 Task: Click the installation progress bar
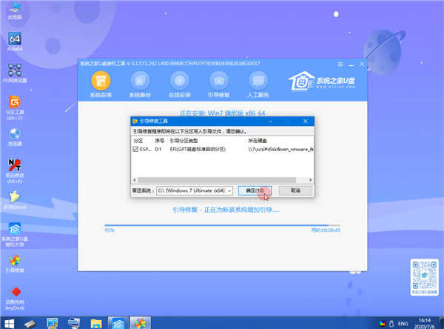(222, 225)
